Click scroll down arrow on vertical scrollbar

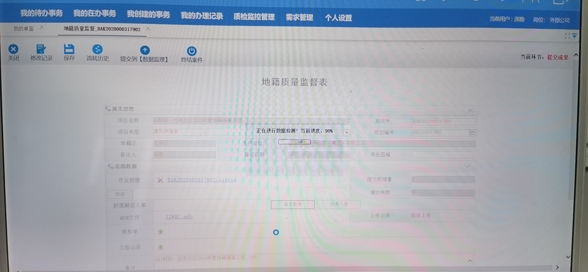coord(568,257)
